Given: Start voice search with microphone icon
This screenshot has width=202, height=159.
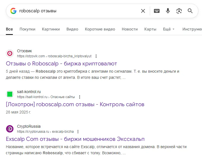Looking at the screenshot, I should [x=168, y=11].
